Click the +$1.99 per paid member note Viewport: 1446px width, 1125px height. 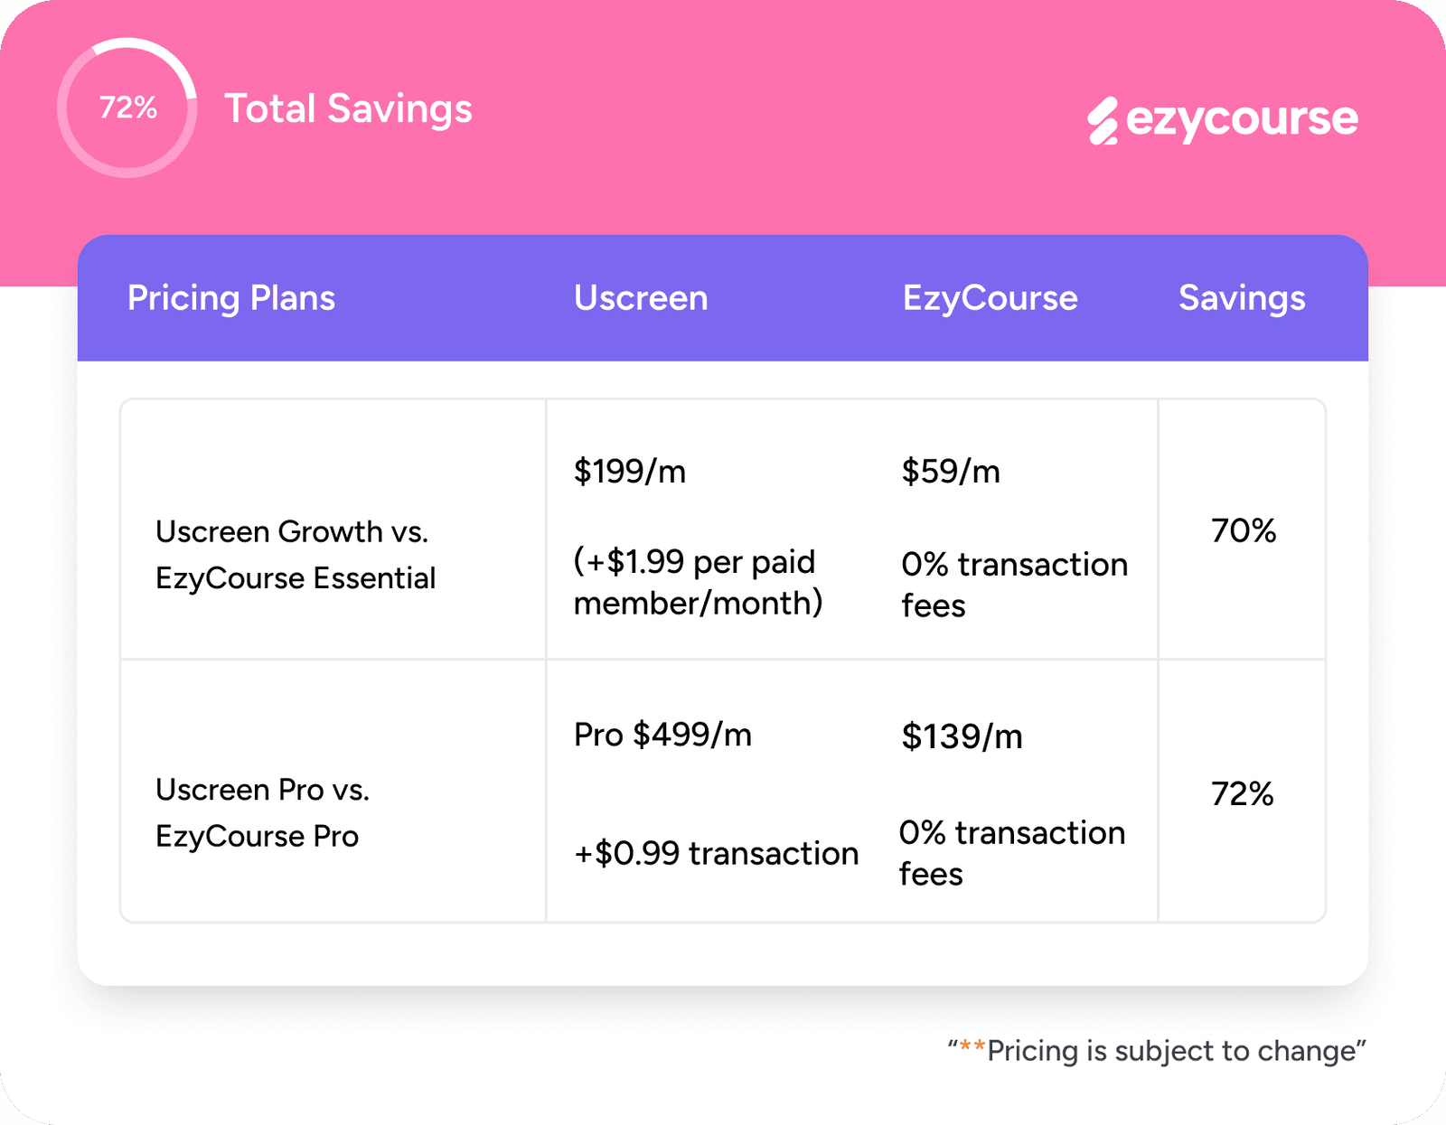[698, 583]
